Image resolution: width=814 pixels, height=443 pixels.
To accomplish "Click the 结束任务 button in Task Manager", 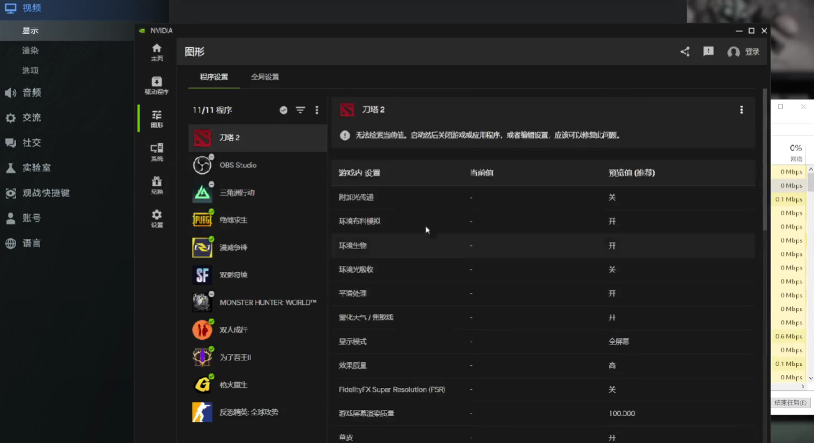I will coord(790,402).
